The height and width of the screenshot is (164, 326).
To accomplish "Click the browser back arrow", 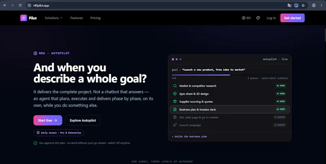I will click(x=5, y=5).
